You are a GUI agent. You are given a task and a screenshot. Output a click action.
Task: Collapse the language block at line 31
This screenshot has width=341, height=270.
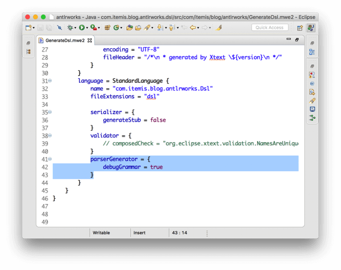coord(50,81)
